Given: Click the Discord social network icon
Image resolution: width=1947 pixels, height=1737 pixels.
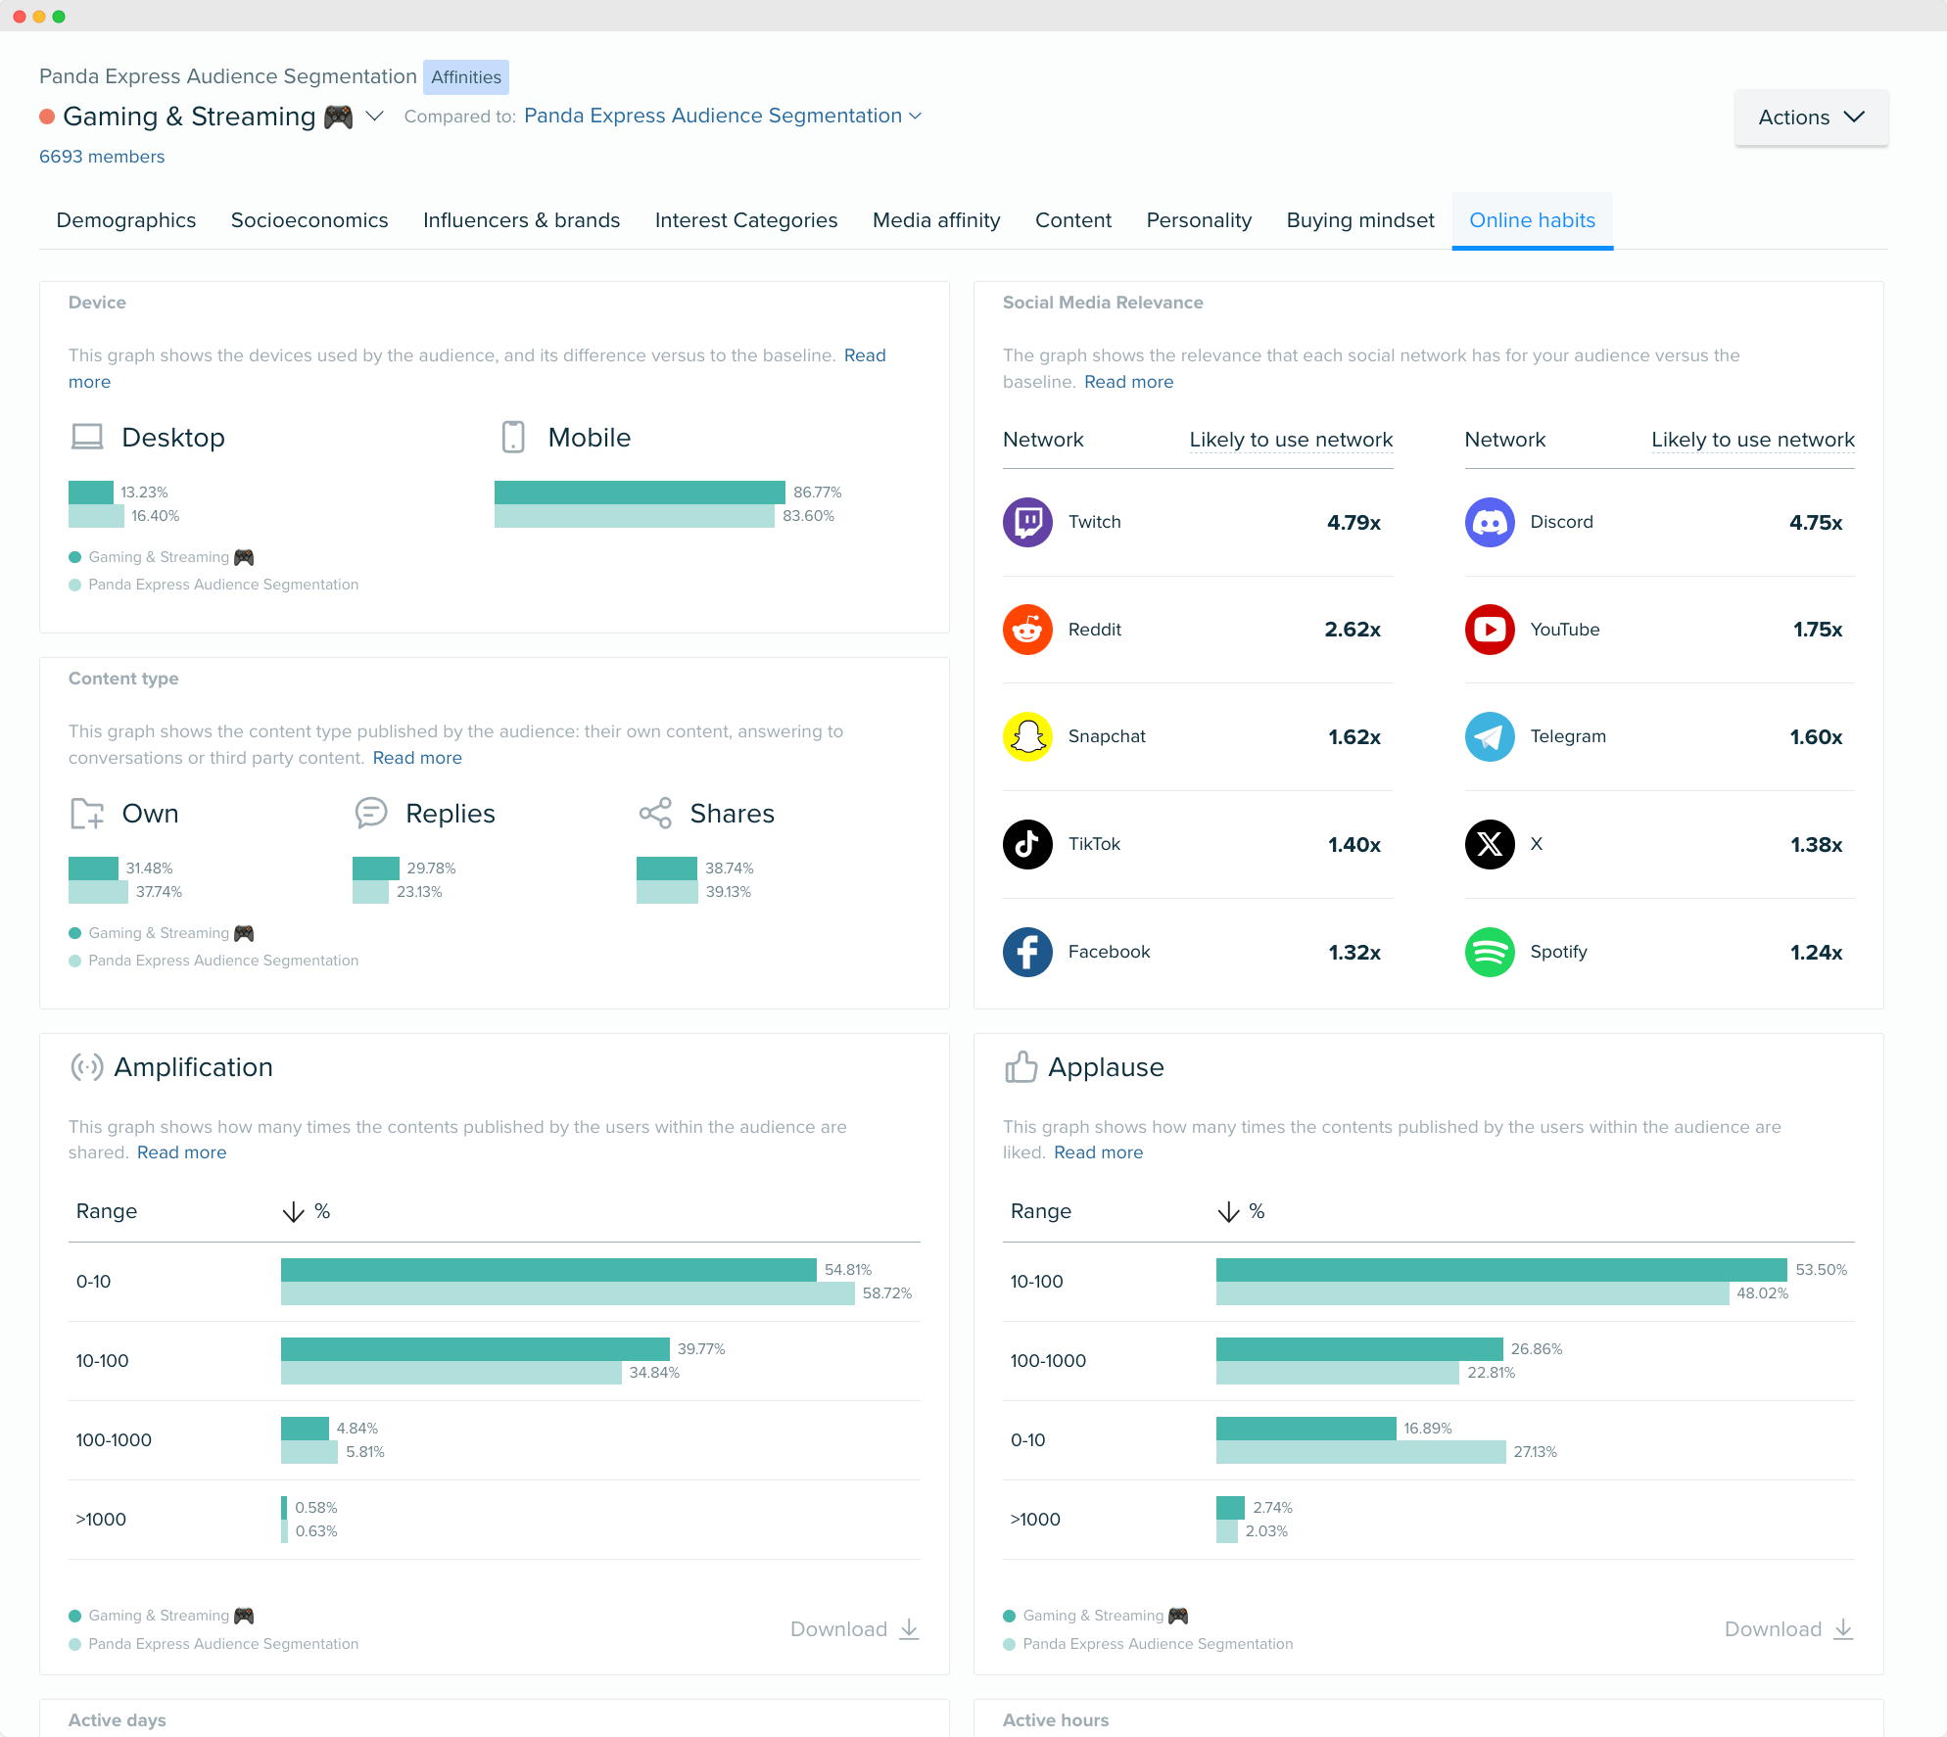Looking at the screenshot, I should pos(1488,522).
